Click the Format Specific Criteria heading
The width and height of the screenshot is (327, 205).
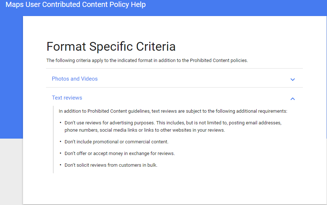click(111, 46)
